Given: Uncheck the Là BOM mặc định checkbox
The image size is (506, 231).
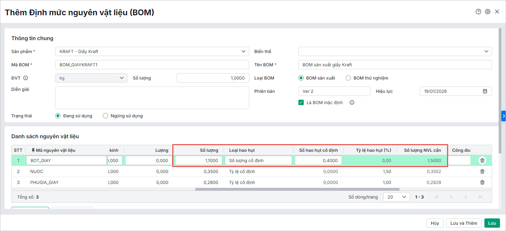Looking at the screenshot, I should pyautogui.click(x=301, y=102).
